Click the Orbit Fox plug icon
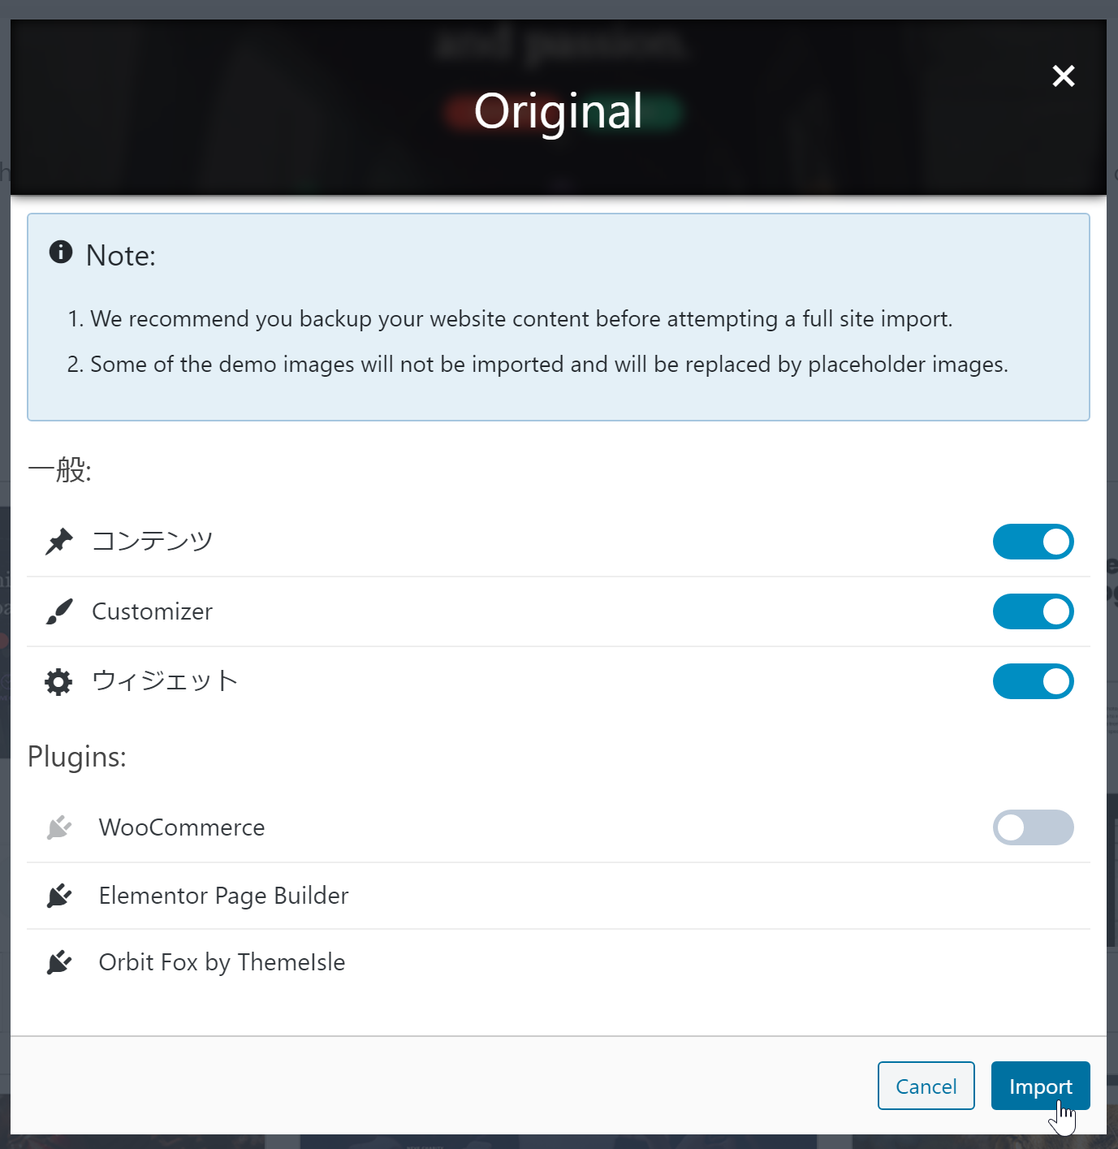 59,962
